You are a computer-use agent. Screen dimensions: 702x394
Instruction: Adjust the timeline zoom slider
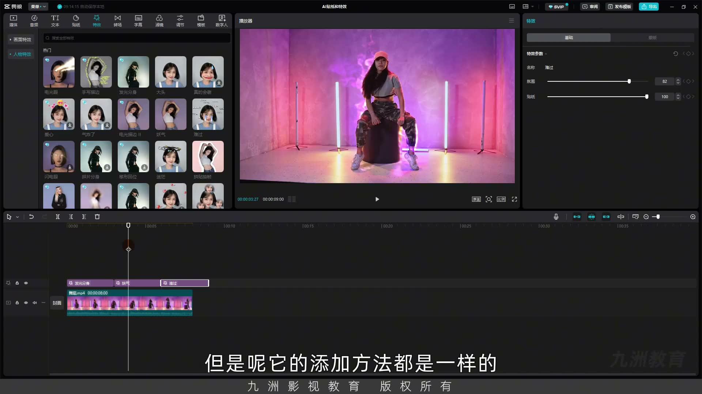(658, 217)
